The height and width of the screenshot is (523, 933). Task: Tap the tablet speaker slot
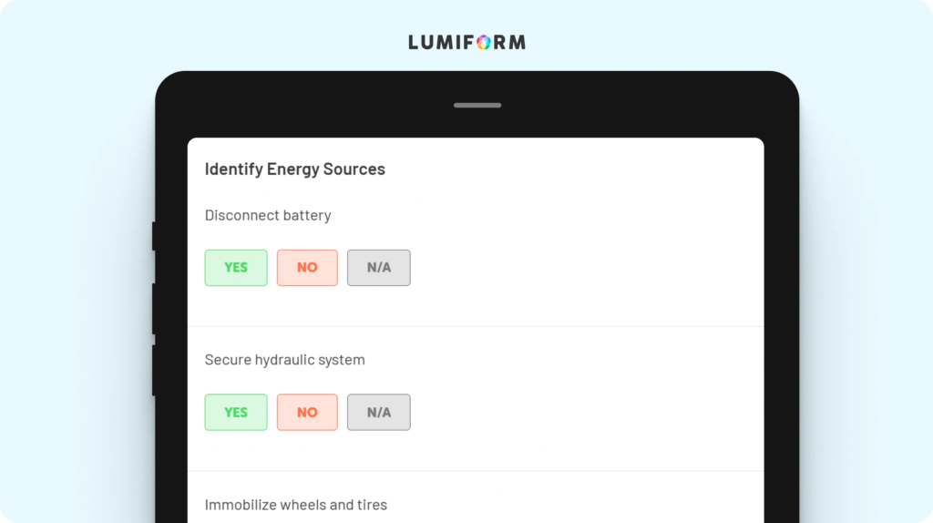point(477,106)
